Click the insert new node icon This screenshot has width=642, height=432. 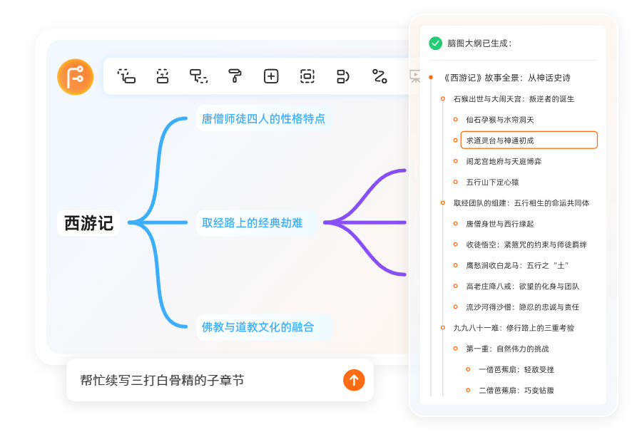pyautogui.click(x=271, y=76)
